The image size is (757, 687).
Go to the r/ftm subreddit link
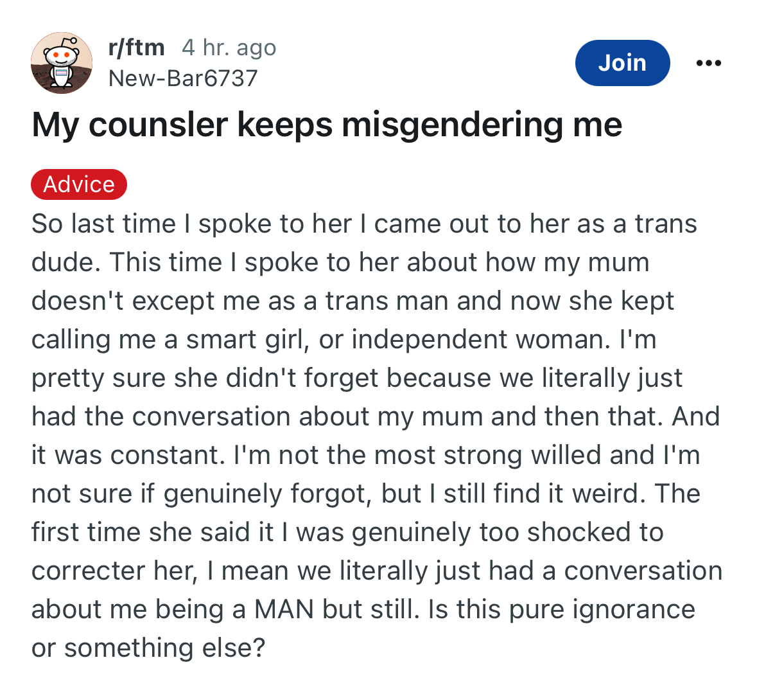(x=137, y=48)
